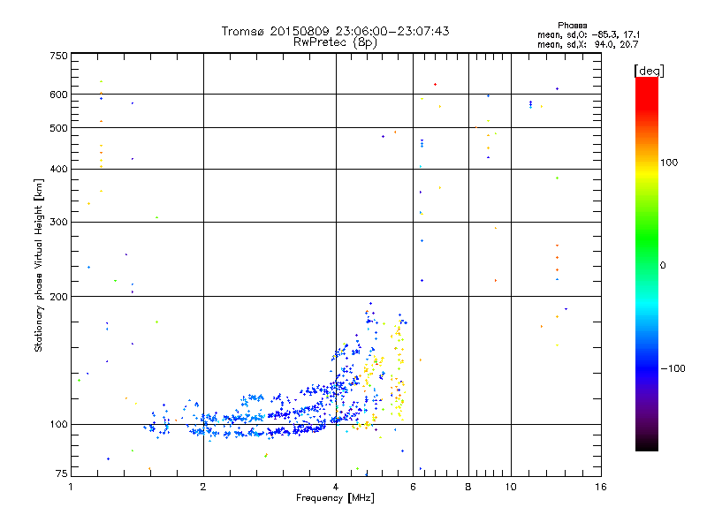
Task: Click the y-axis '200' tick label
Action: 58,297
